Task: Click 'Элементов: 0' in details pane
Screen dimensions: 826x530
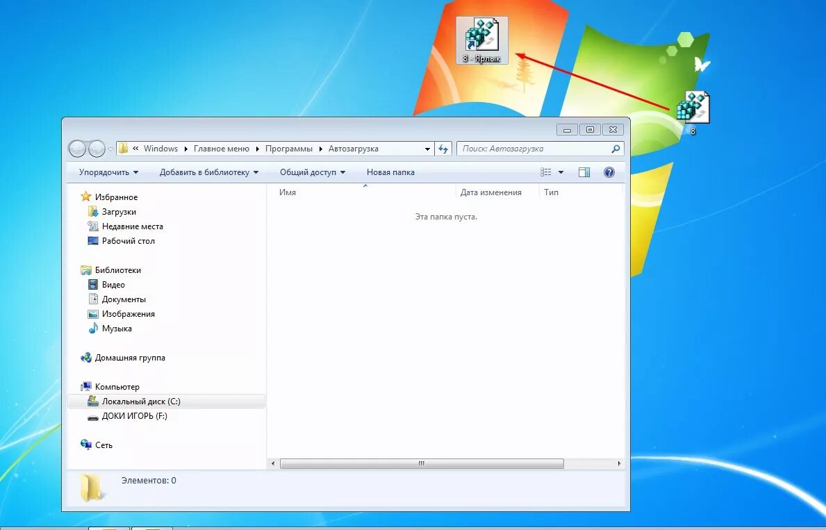Action: (x=149, y=481)
